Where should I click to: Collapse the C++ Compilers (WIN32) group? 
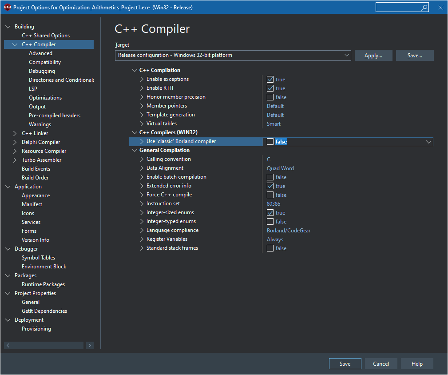tap(135, 132)
